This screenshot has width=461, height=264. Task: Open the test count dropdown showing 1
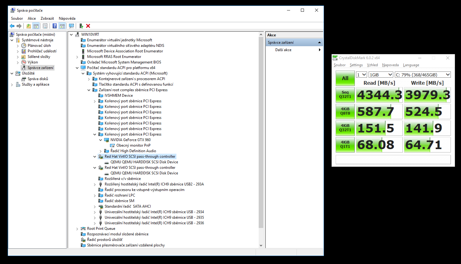(361, 75)
